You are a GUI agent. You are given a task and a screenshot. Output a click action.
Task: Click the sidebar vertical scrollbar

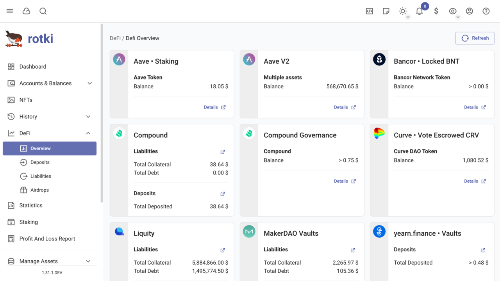click(102, 113)
